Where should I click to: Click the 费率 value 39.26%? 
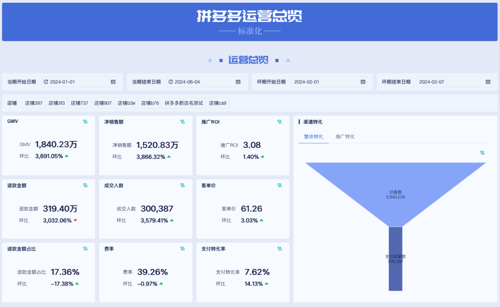[x=152, y=272]
